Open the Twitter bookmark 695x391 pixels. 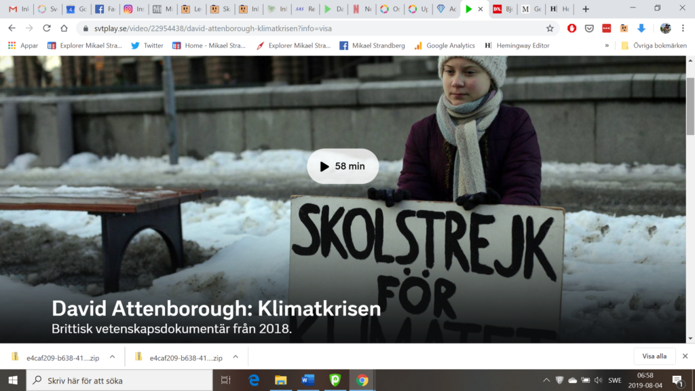147,45
